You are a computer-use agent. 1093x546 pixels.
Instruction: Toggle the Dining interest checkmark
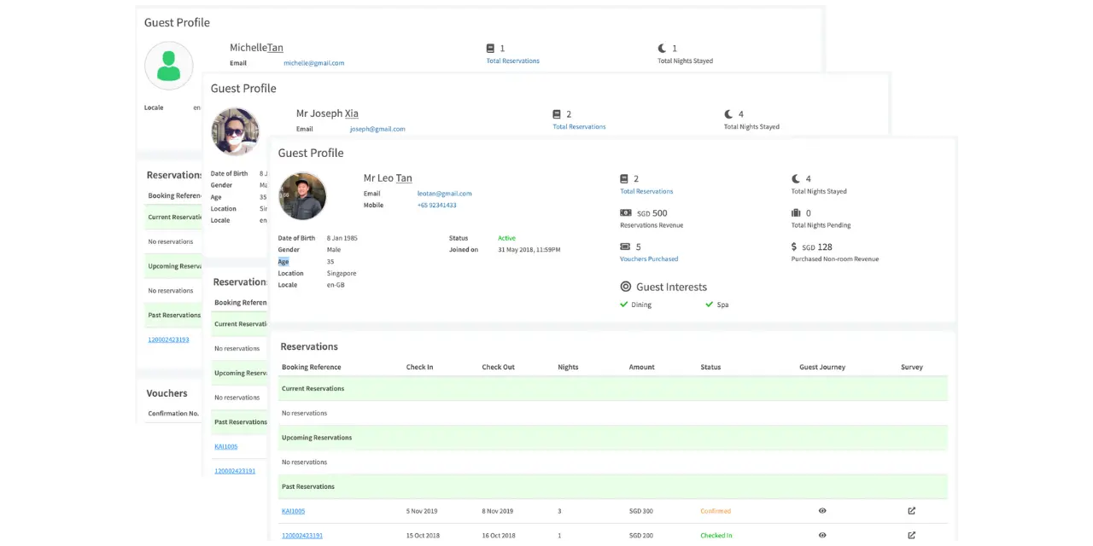pyautogui.click(x=624, y=305)
